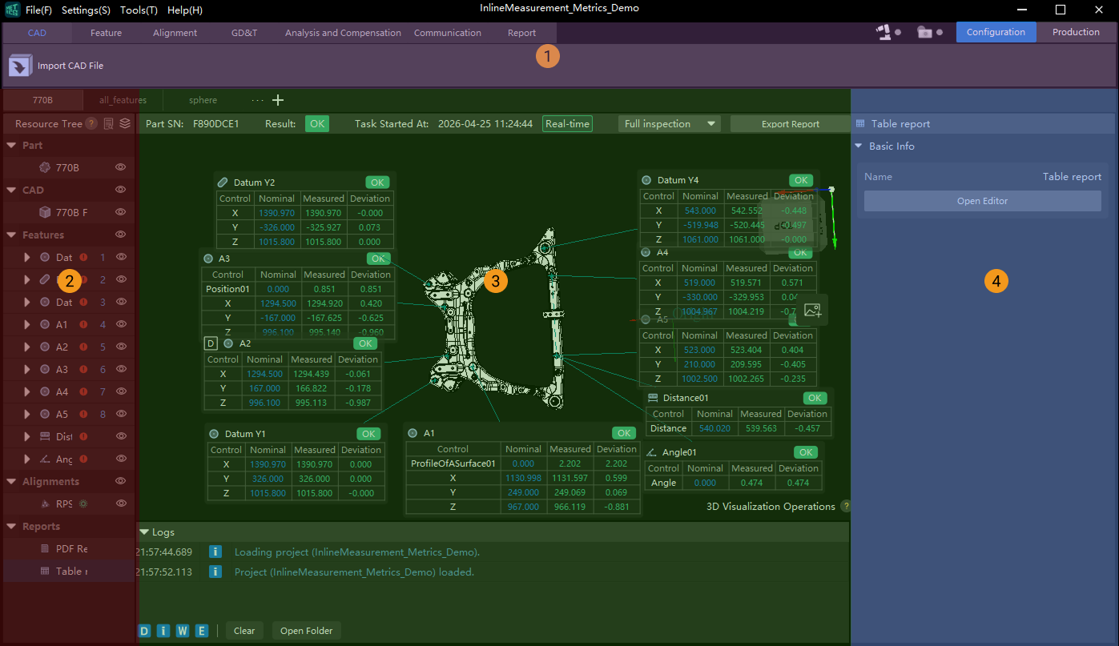Click the robot device status icon
Viewport: 1119px width, 646px height.
point(884,31)
